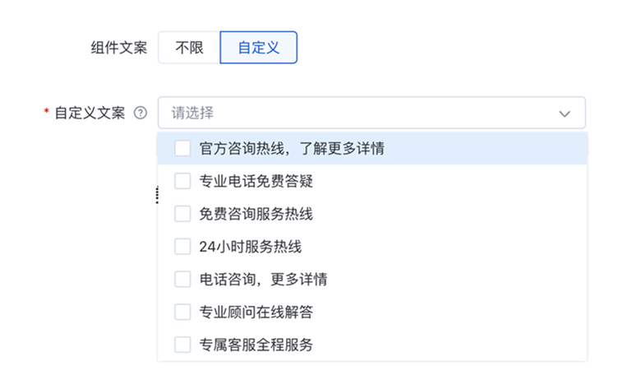Pick the 官方咨询热线，了解更多详情 list item
The image size is (618, 389).
click(x=372, y=148)
